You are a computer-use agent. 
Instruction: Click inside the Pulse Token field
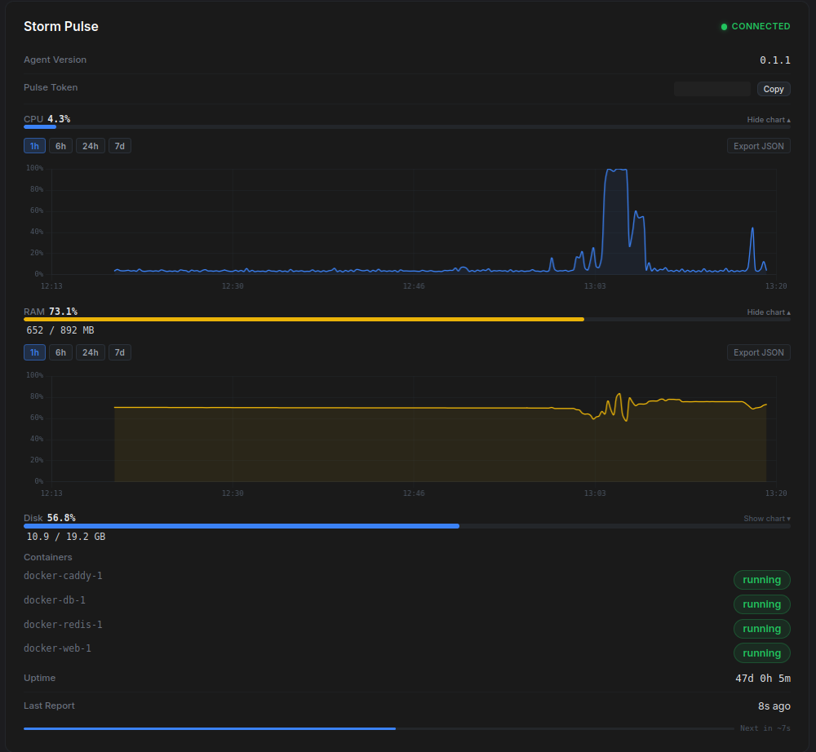[x=711, y=88]
